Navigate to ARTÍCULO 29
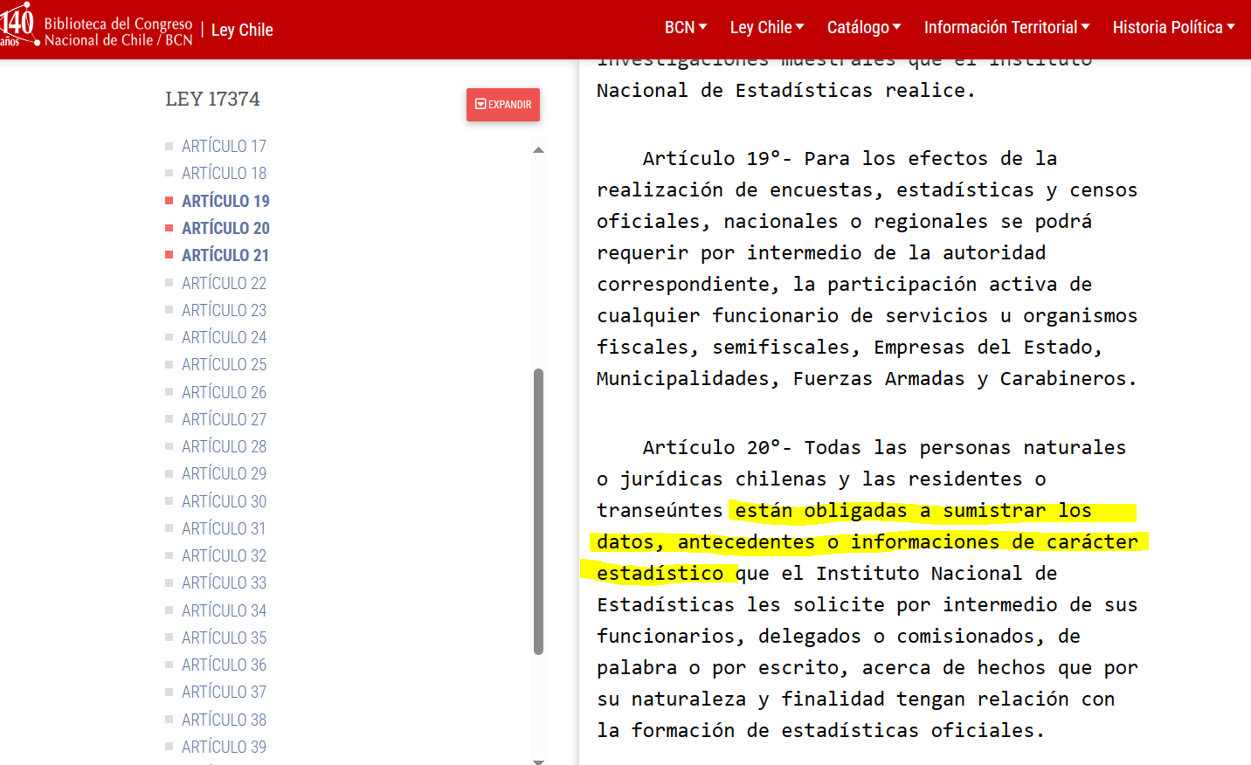The image size is (1251, 765). point(224,473)
